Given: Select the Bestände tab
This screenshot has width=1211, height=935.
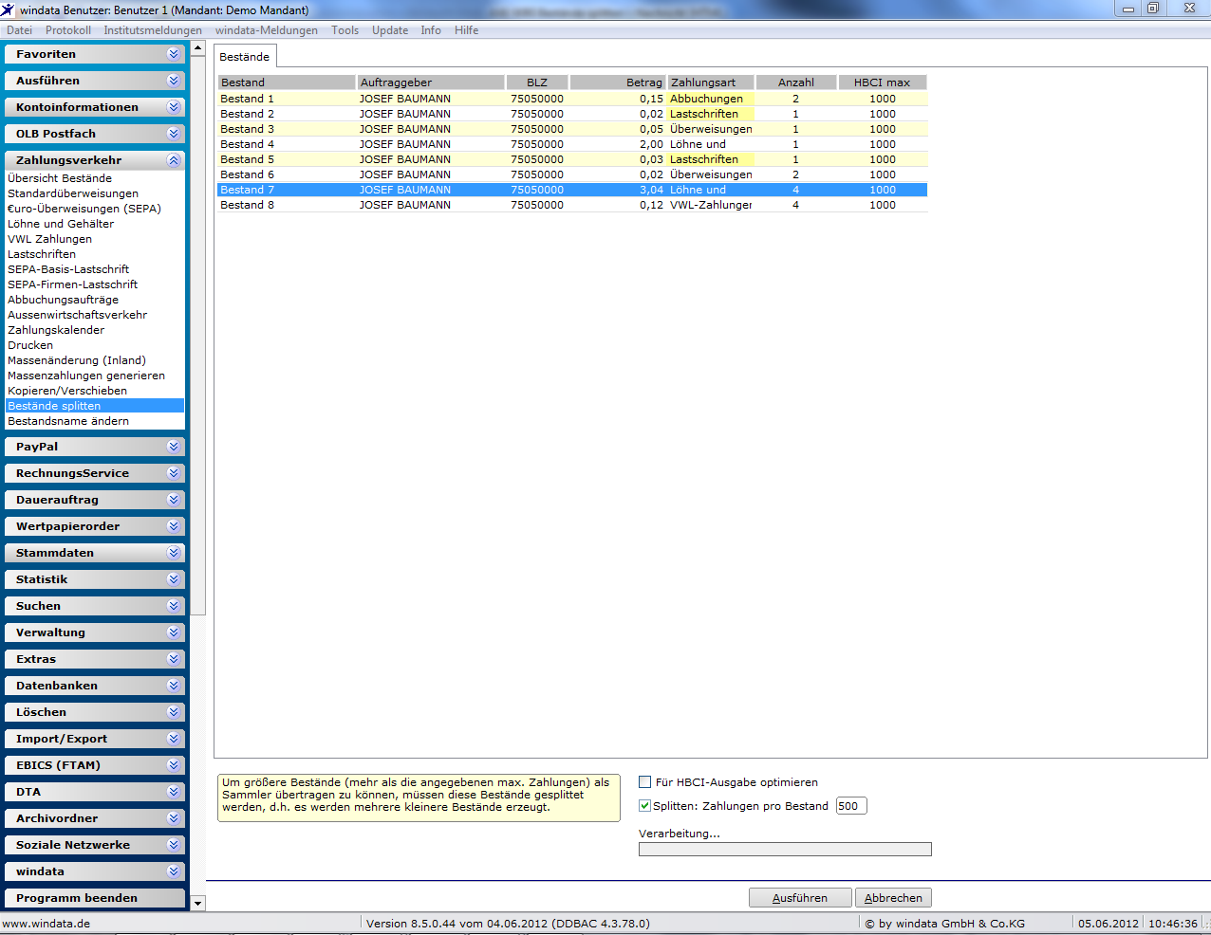Looking at the screenshot, I should tap(245, 57).
